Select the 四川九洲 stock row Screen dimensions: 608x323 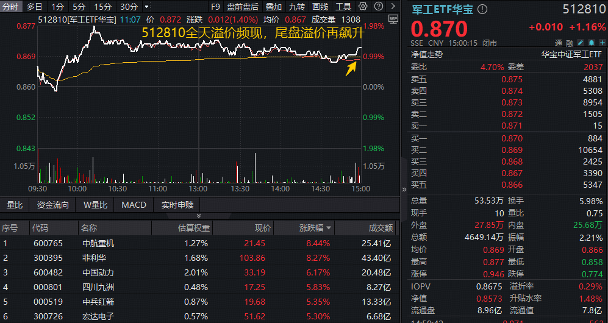(199, 288)
